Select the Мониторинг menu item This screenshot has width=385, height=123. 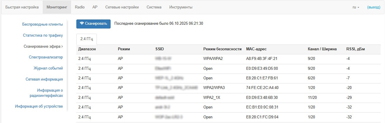click(57, 7)
